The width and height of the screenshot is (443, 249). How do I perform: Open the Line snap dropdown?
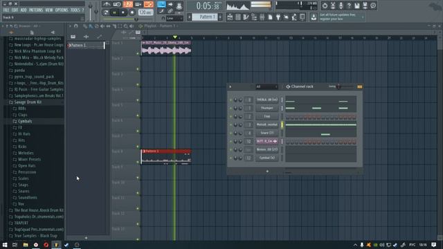tap(174, 19)
